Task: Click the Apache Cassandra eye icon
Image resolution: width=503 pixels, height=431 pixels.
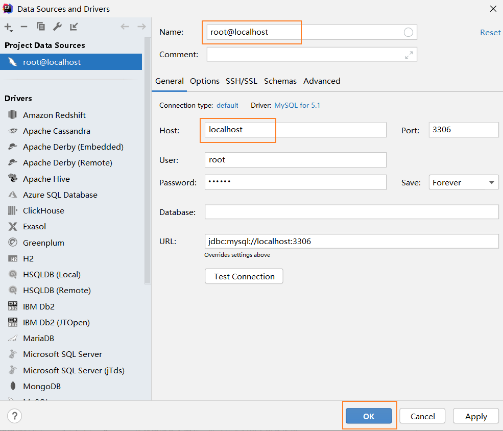Action: coord(12,131)
